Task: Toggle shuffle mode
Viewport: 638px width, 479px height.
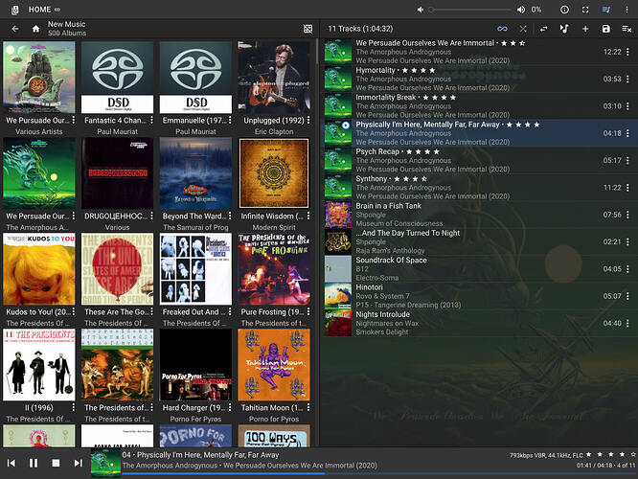Action: tap(523, 29)
